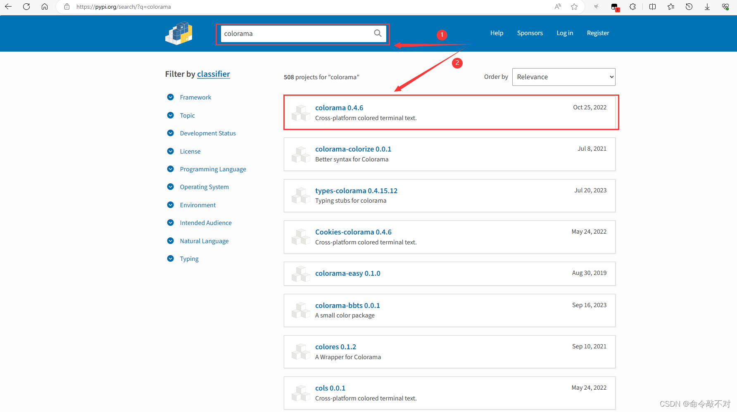Click the colorama-easy package cube icon
Image resolution: width=737 pixels, height=412 pixels.
pyautogui.click(x=301, y=273)
